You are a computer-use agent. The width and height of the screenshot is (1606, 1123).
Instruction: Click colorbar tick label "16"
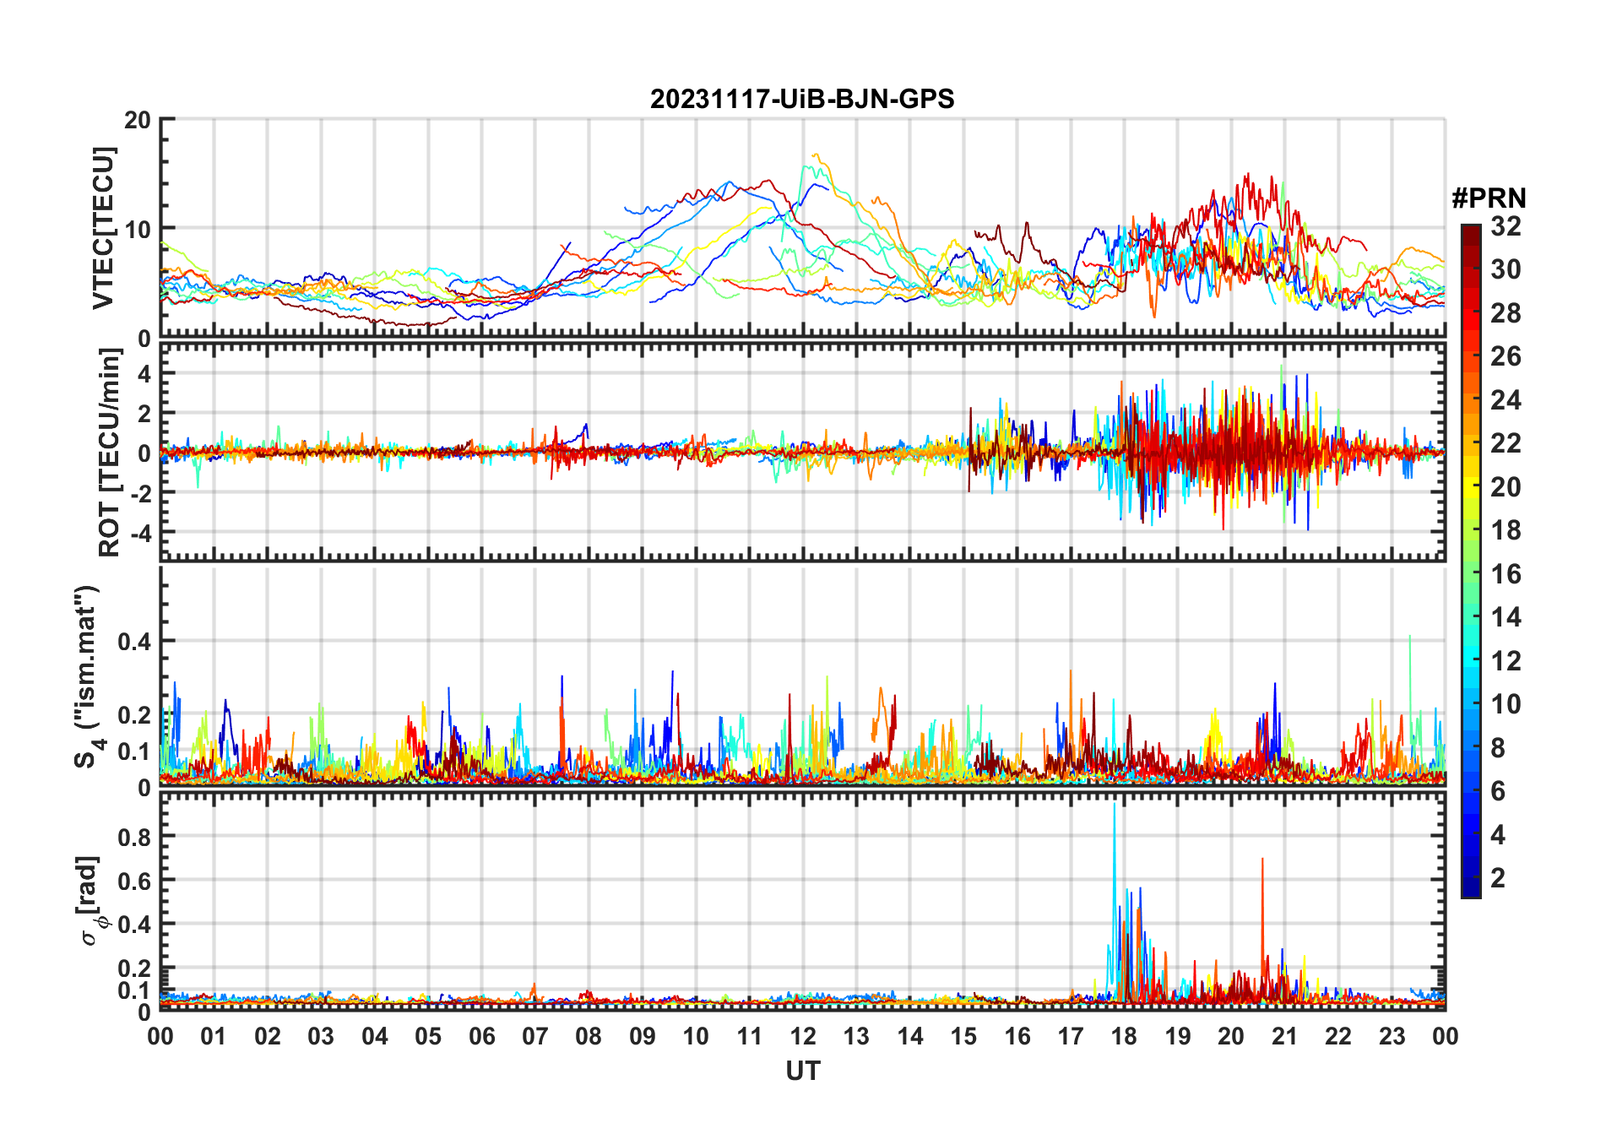click(x=1506, y=574)
